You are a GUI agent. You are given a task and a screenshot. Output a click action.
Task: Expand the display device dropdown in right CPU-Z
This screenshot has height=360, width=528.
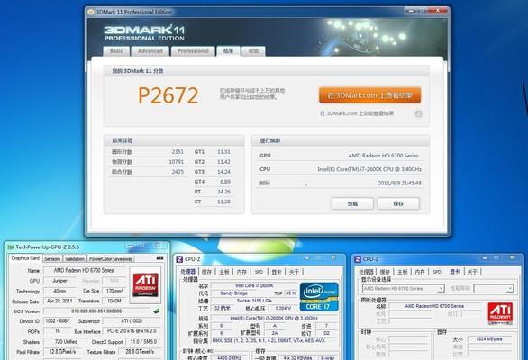tap(441, 289)
